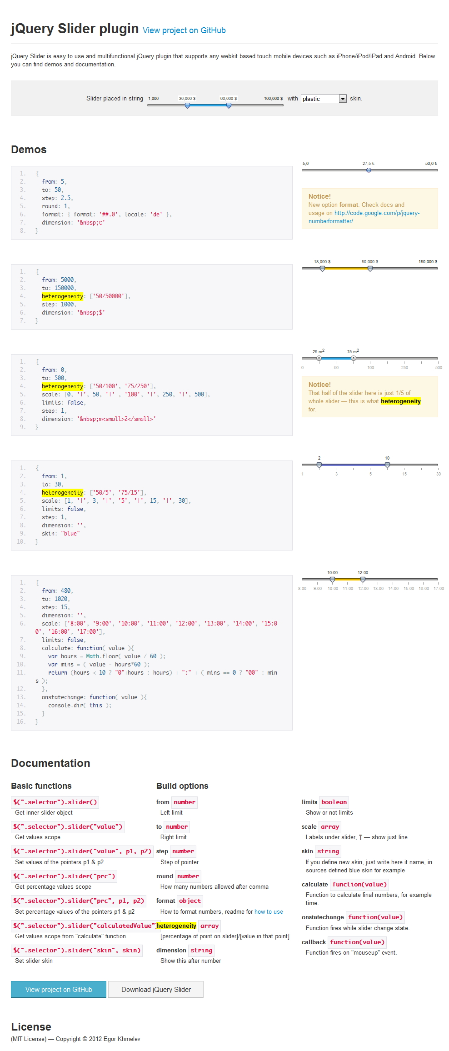Image resolution: width=449 pixels, height=1051 pixels.
Task: Click the code line: console.dir( this );
Action: pos(80,706)
